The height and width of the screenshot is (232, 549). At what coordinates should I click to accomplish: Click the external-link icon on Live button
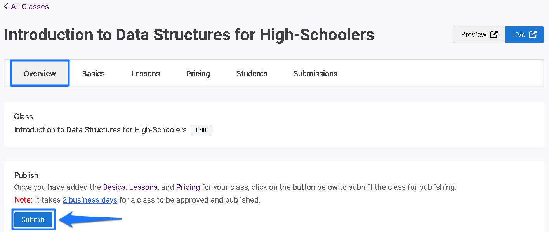coord(533,34)
